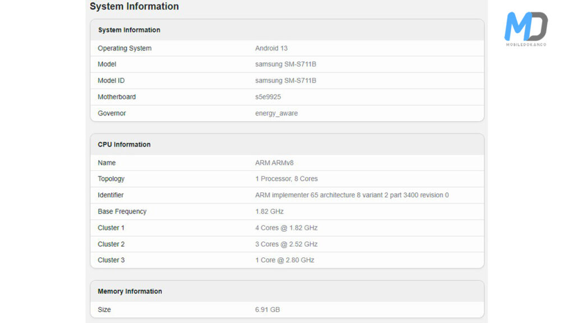This screenshot has width=574, height=323.
Task: Select the 'ARM ARMv8' value
Action: click(274, 163)
